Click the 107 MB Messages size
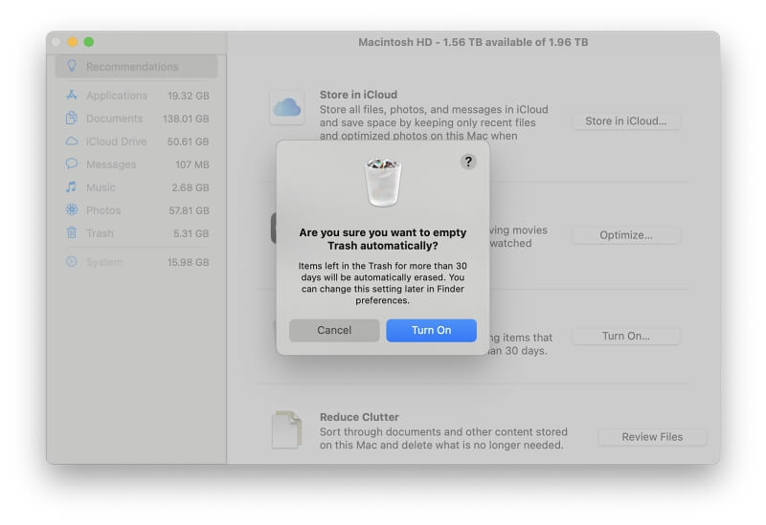The height and width of the screenshot is (525, 766). 192,164
